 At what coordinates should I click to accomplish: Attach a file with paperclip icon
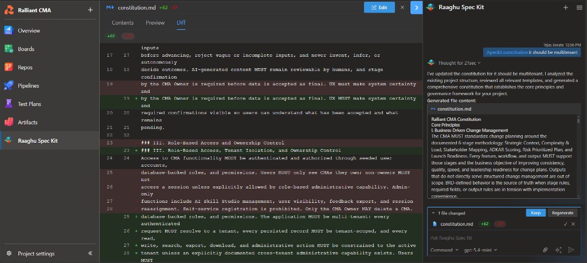tap(546, 250)
